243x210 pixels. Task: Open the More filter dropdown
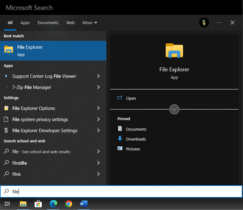point(90,23)
